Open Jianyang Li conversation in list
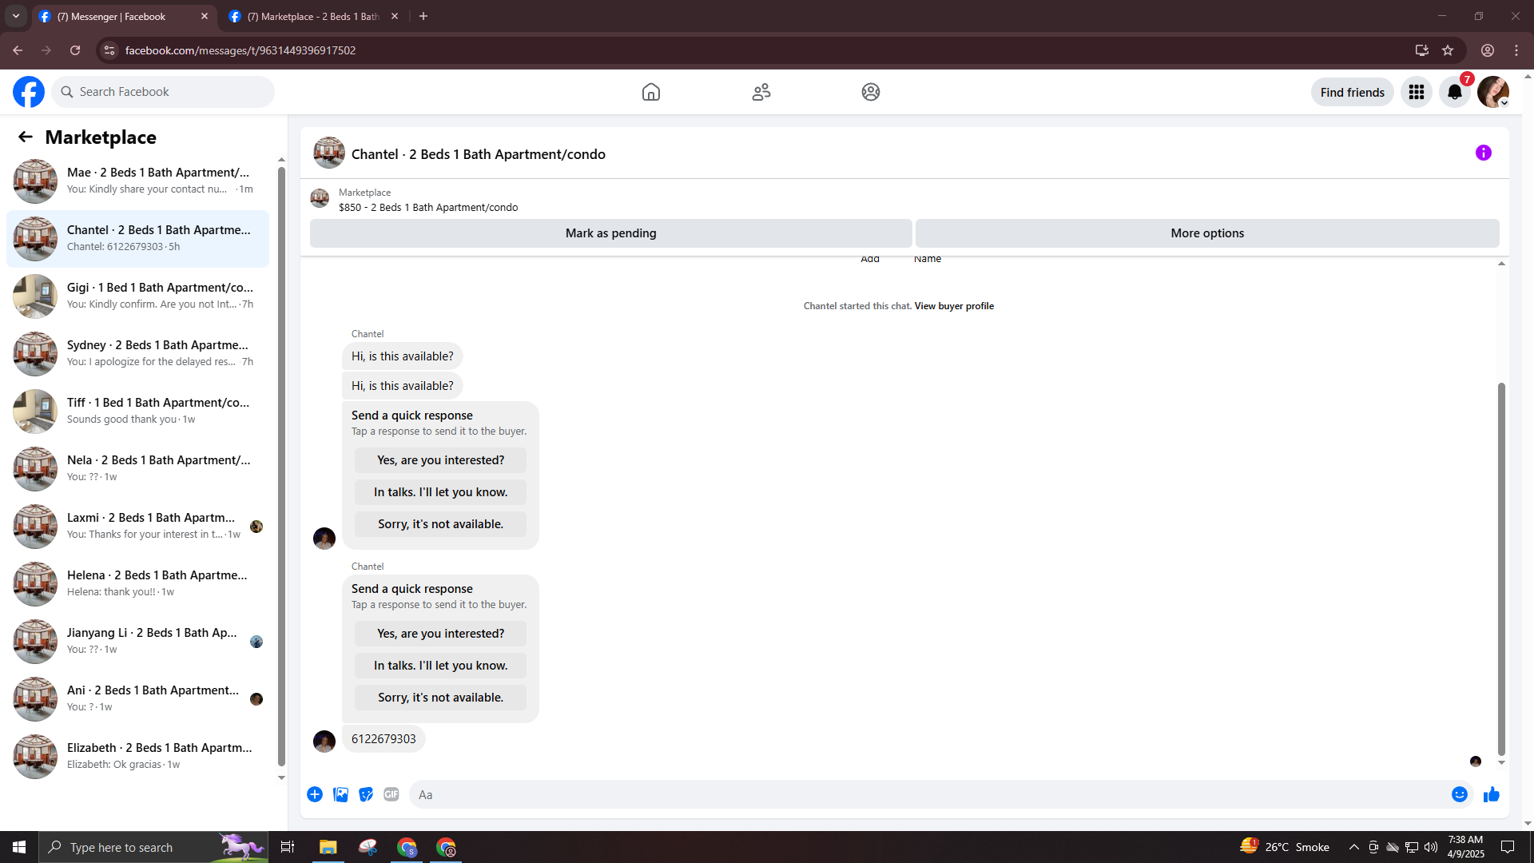Image resolution: width=1534 pixels, height=863 pixels. click(x=137, y=641)
